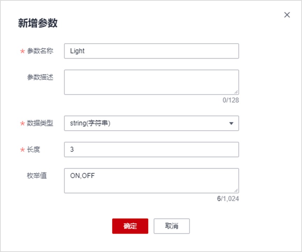
Task: Click the 长度 field showing 3
Action: [x=151, y=149]
